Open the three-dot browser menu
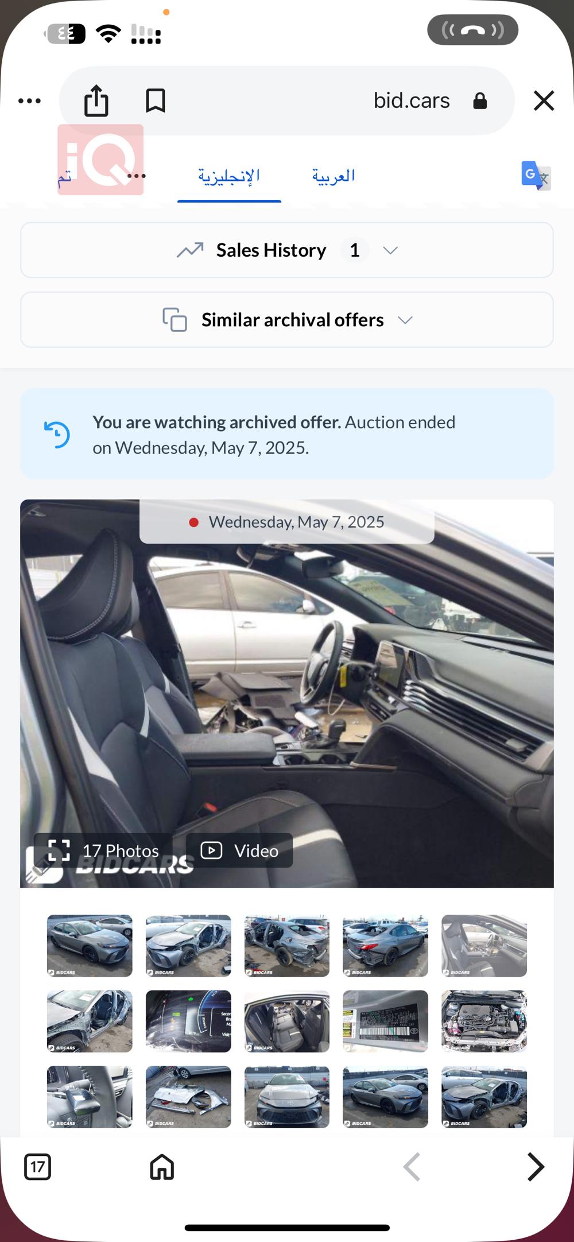 click(29, 101)
